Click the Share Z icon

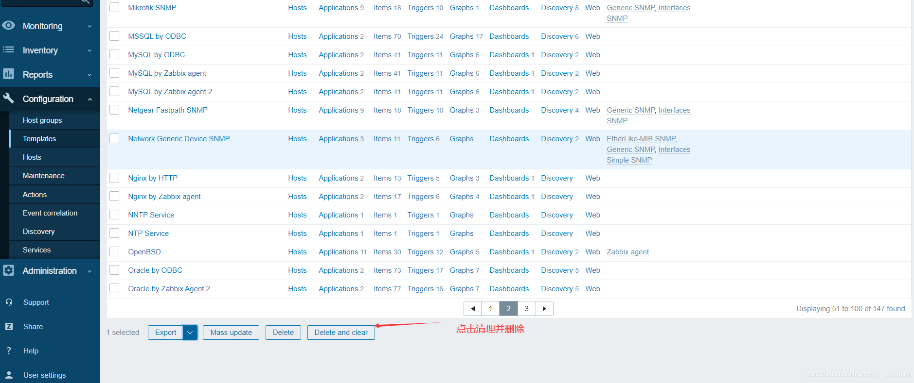click(9, 326)
